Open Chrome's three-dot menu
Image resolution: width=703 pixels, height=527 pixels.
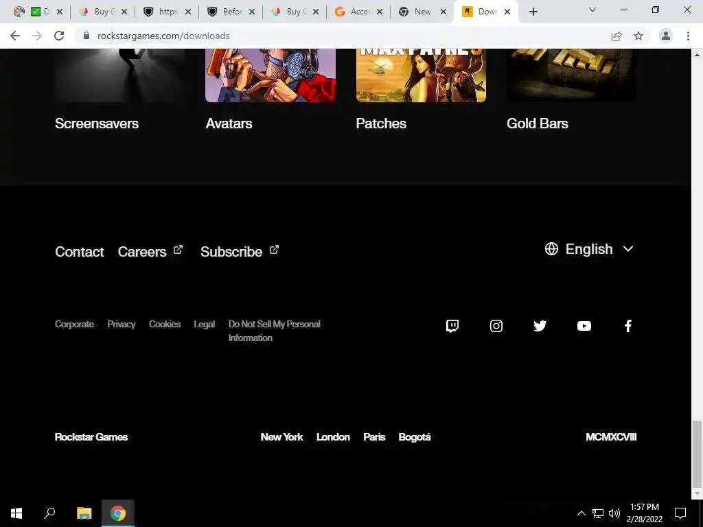pos(688,36)
